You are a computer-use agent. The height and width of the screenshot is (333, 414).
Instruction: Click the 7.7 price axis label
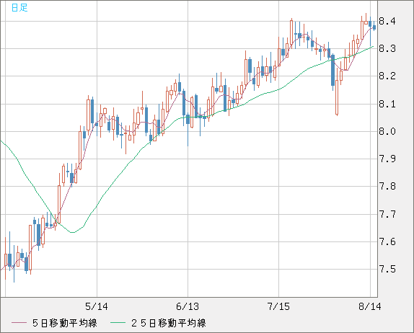387,214
